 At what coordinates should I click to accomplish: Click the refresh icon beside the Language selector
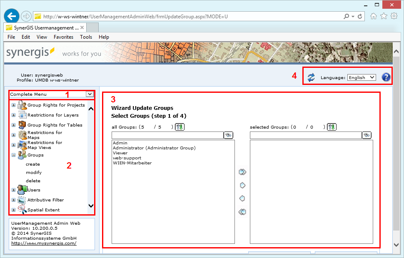click(x=310, y=77)
